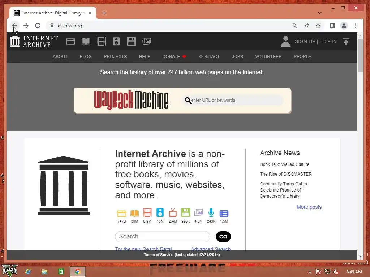Click the 2.4M TV icon

(x=173, y=213)
